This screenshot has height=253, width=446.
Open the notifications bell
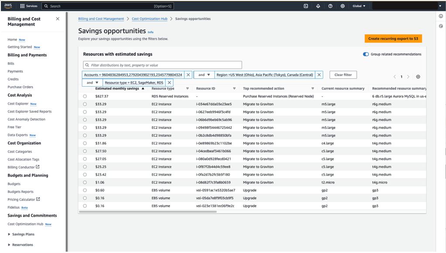pos(318,6)
